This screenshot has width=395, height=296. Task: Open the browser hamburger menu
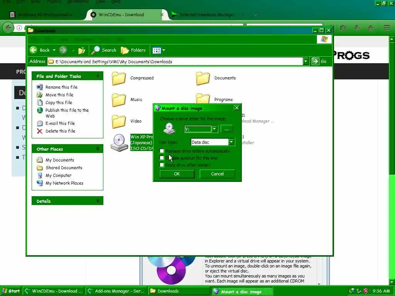(387, 28)
